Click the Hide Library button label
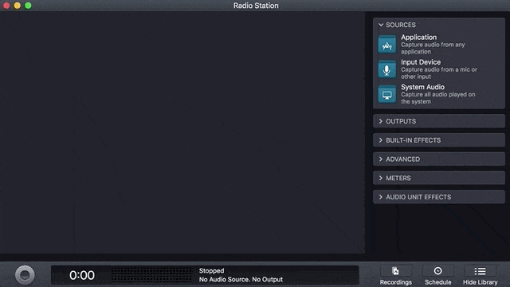This screenshot has height=287, width=510. (x=480, y=282)
